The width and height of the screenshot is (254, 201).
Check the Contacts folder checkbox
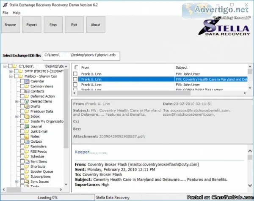(22, 91)
